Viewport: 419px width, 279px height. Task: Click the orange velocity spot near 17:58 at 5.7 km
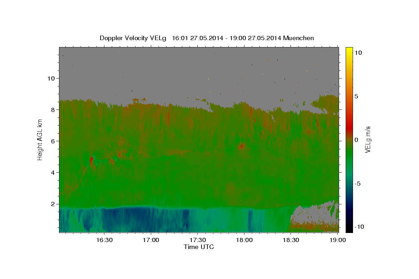[x=241, y=146]
